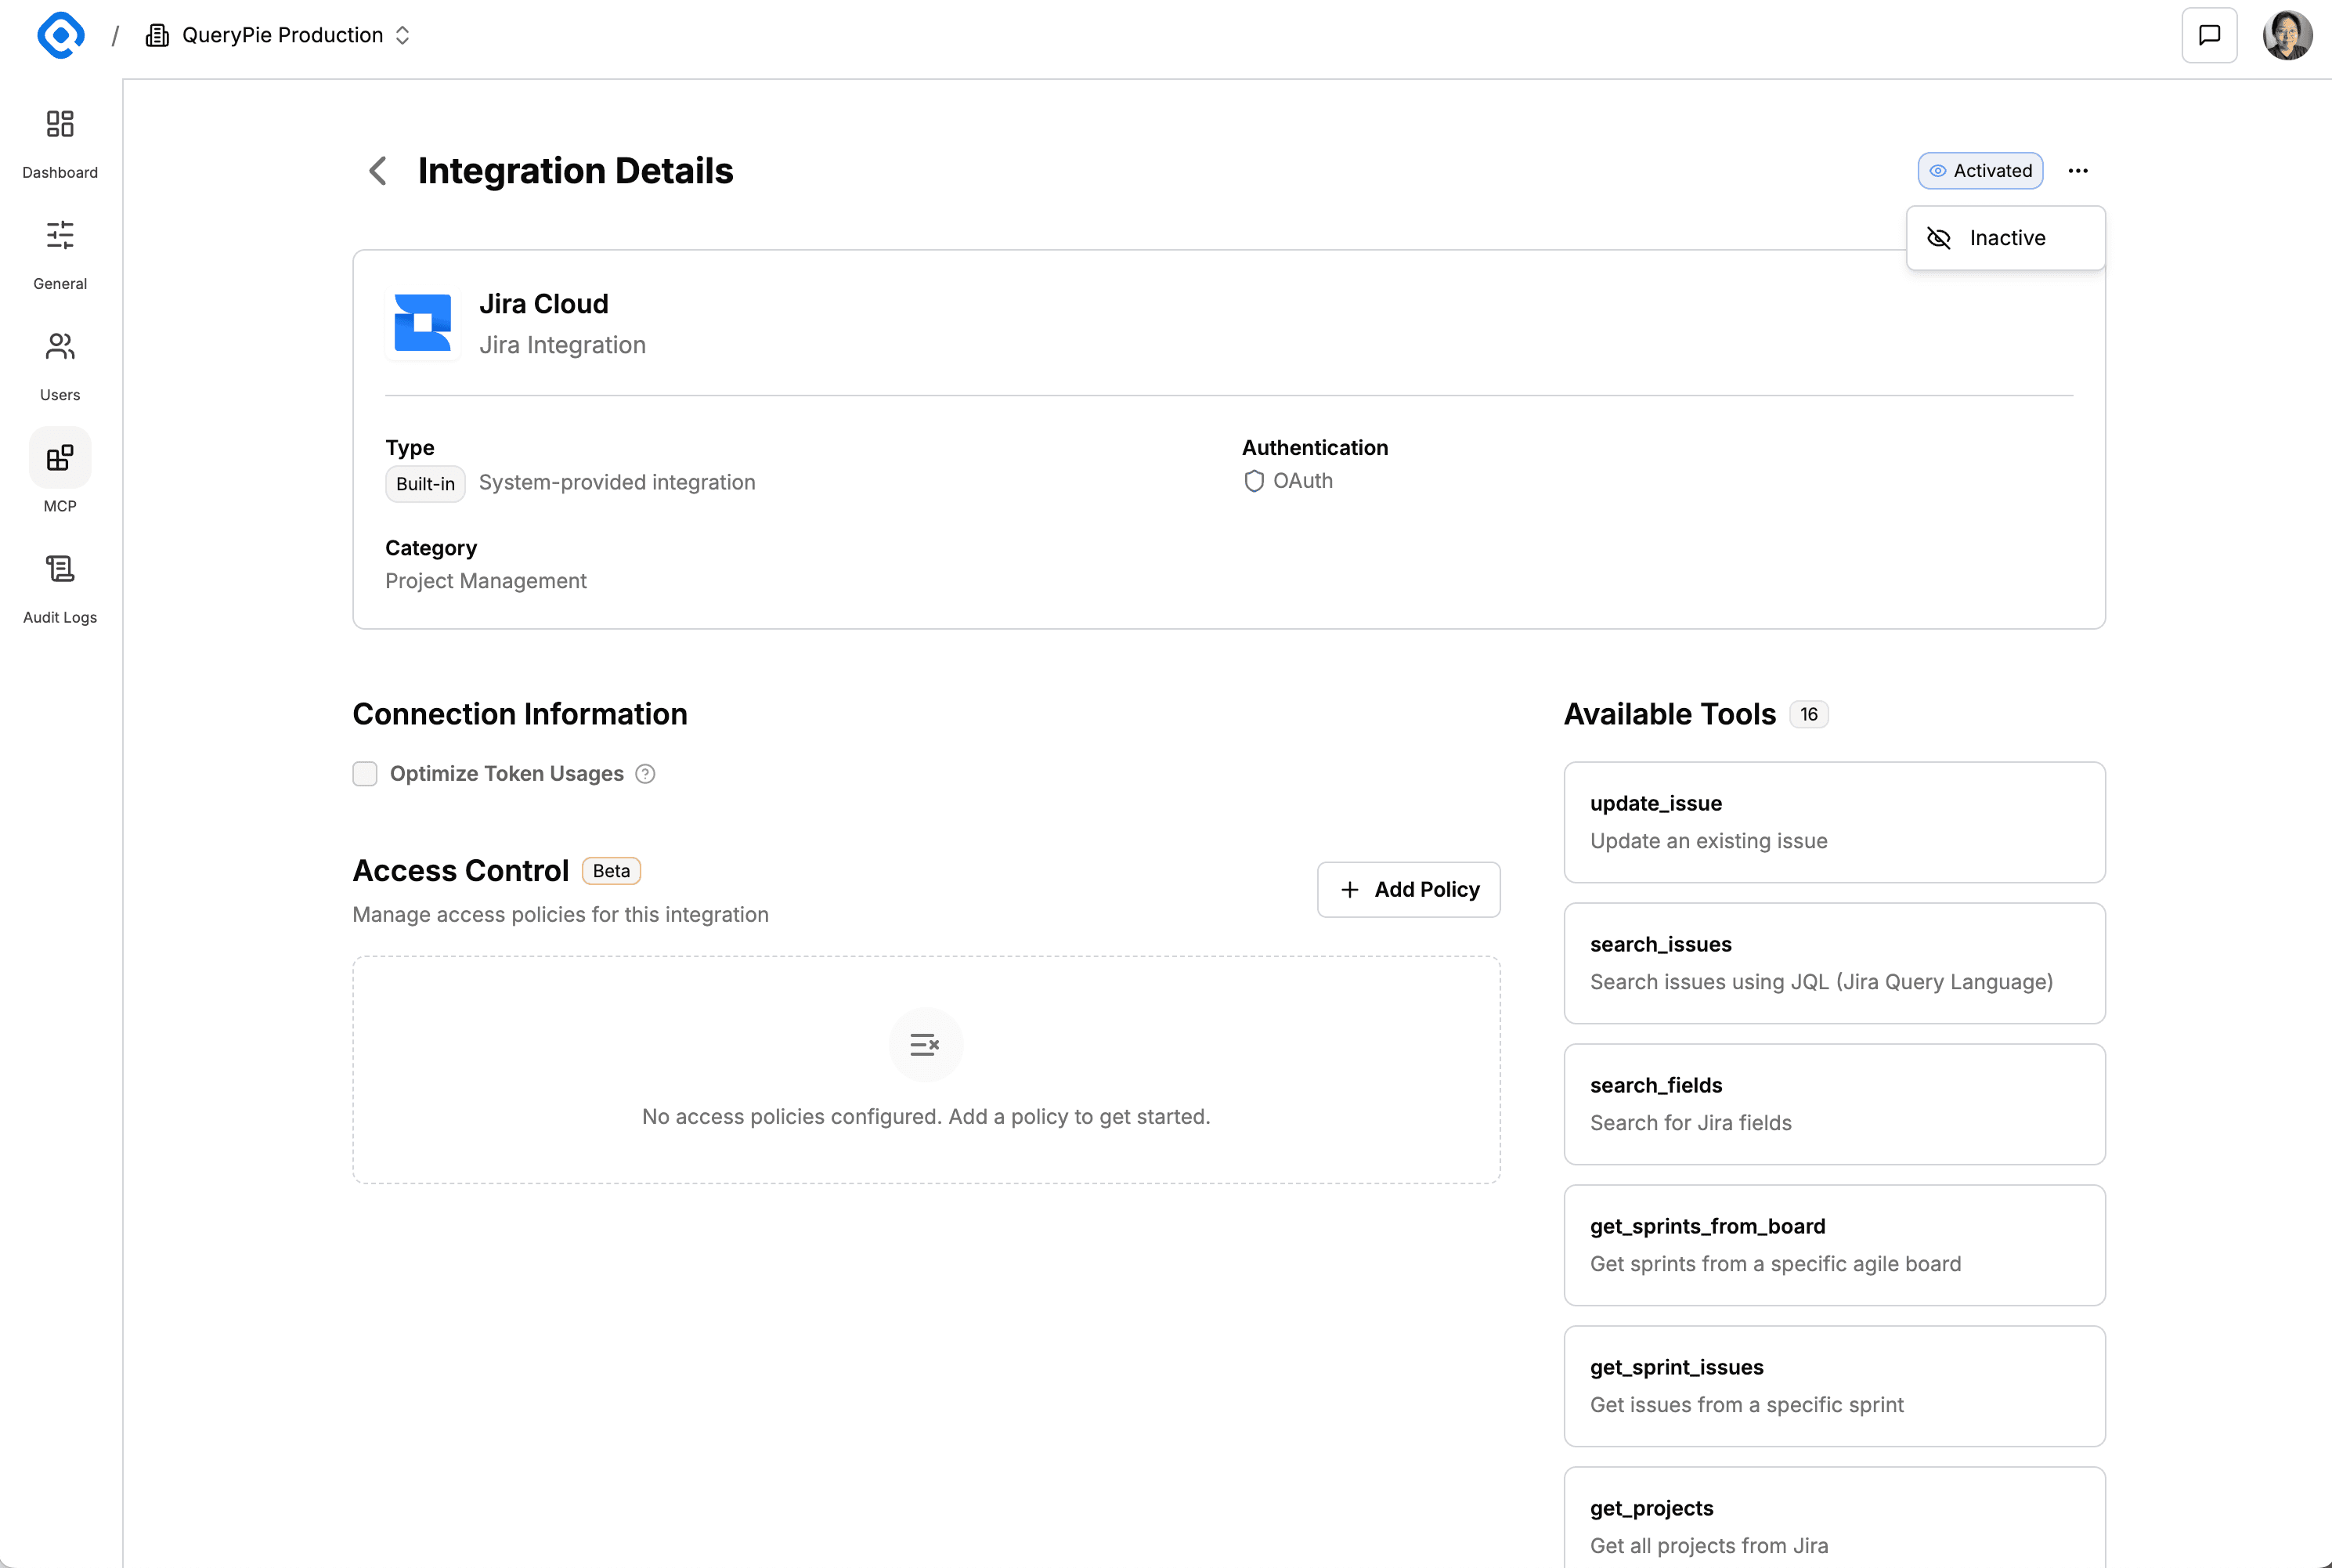Click the back chevron arrow

click(378, 171)
